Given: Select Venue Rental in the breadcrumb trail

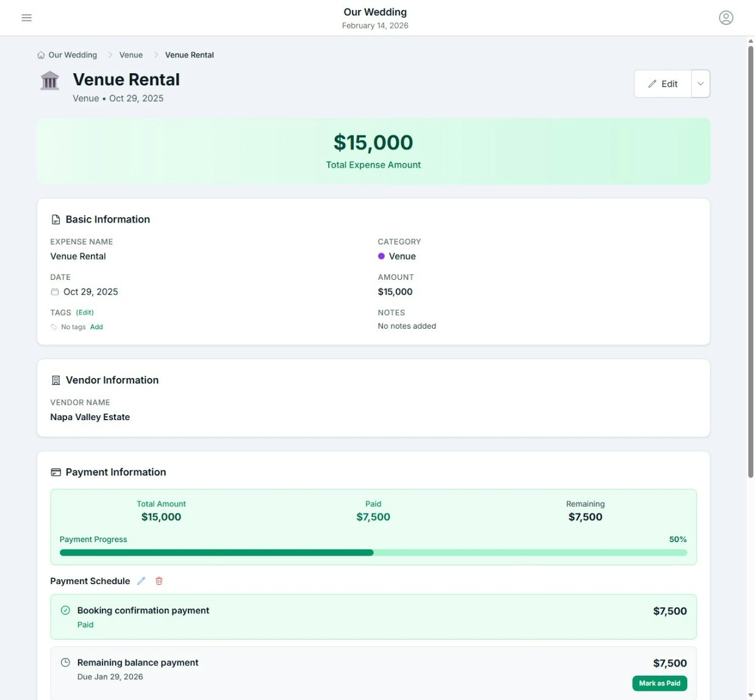Looking at the screenshot, I should [x=190, y=54].
